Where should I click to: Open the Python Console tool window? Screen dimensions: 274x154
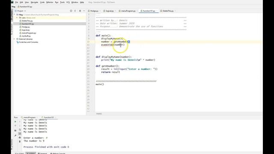click(x=58, y=153)
